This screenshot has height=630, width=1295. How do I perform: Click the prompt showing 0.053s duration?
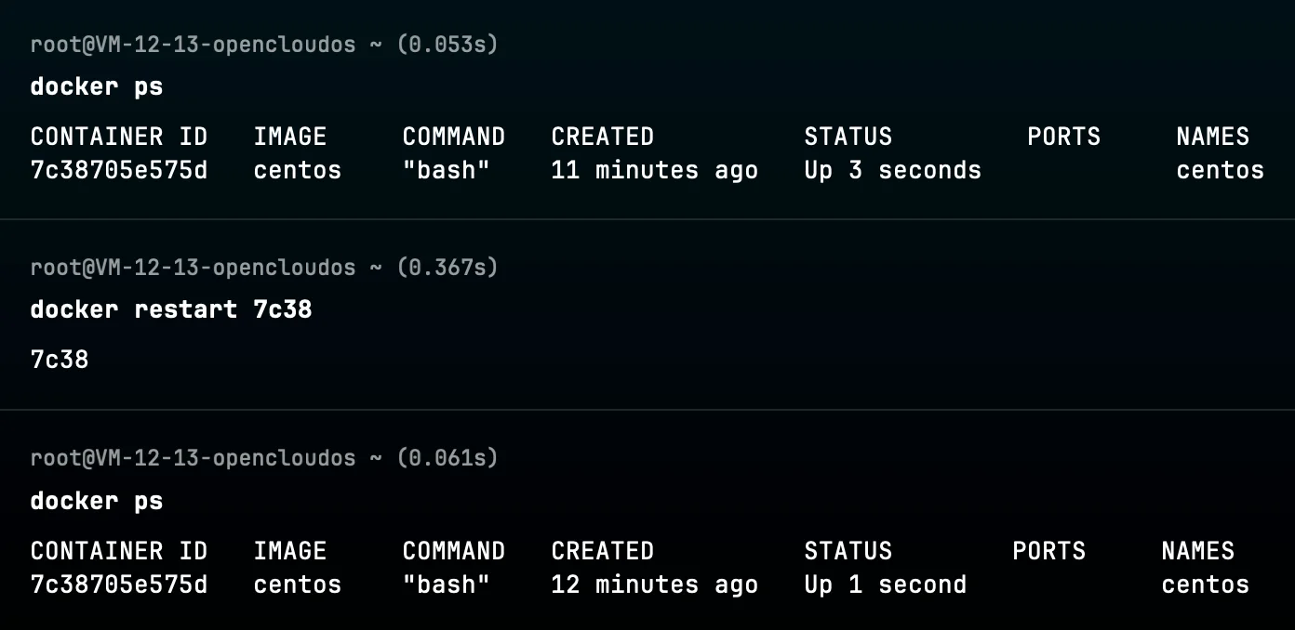point(264,45)
